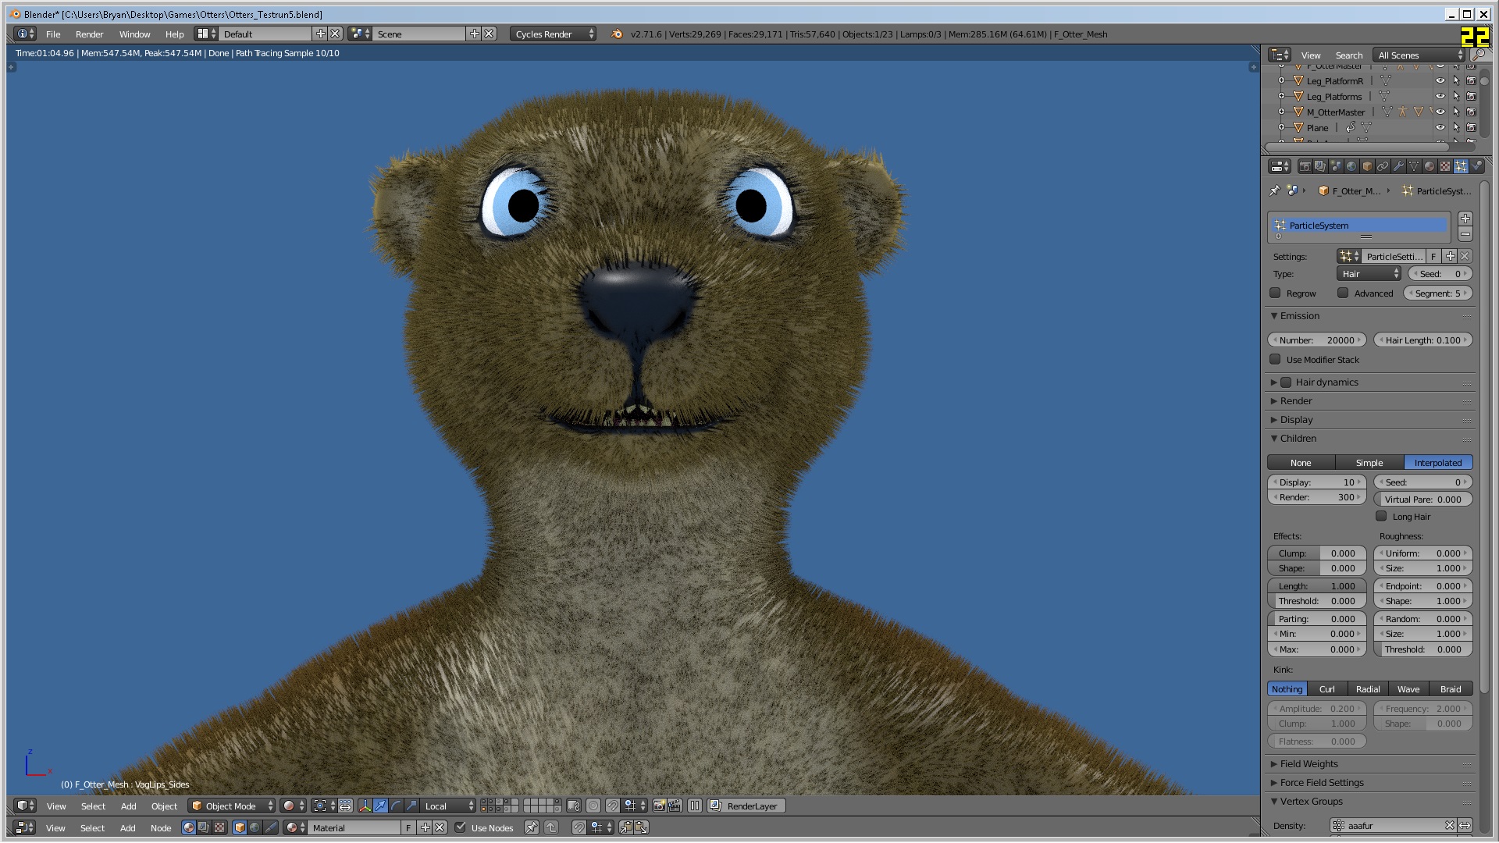Click the Number emission field
The width and height of the screenshot is (1499, 843).
[1316, 340]
